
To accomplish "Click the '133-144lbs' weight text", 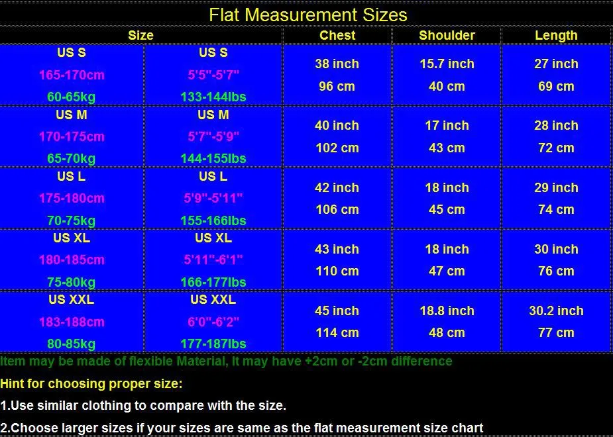I will tap(213, 97).
